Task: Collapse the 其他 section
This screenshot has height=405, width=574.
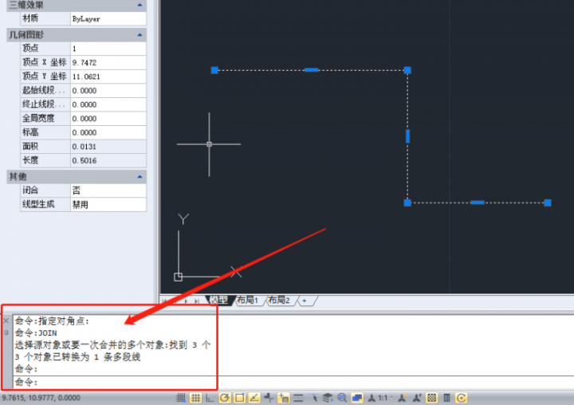Action: (140, 176)
